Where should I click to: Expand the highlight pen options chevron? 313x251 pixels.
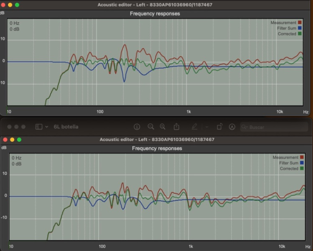coord(207,127)
